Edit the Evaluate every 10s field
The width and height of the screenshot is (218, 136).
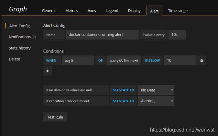177,35
